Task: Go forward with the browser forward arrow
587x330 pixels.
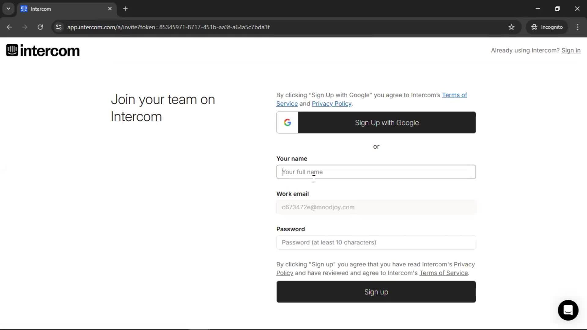Action: point(24,27)
